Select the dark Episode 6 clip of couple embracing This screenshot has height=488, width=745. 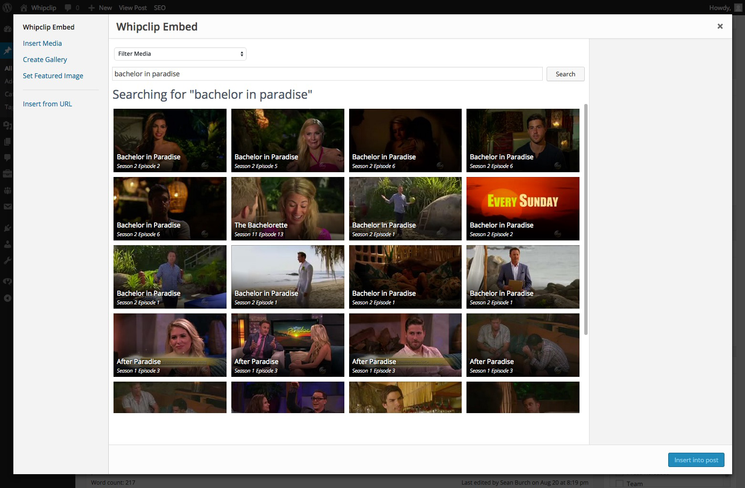(x=405, y=140)
